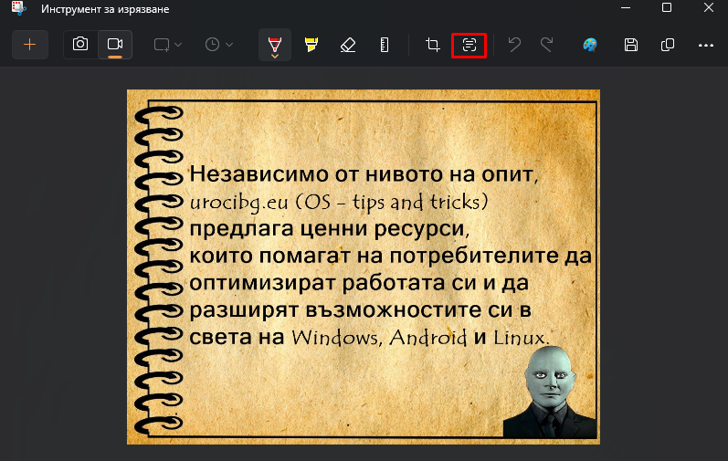Click the line 'предлага ценни ресурси,'
The height and width of the screenshot is (461, 728).
329,228
